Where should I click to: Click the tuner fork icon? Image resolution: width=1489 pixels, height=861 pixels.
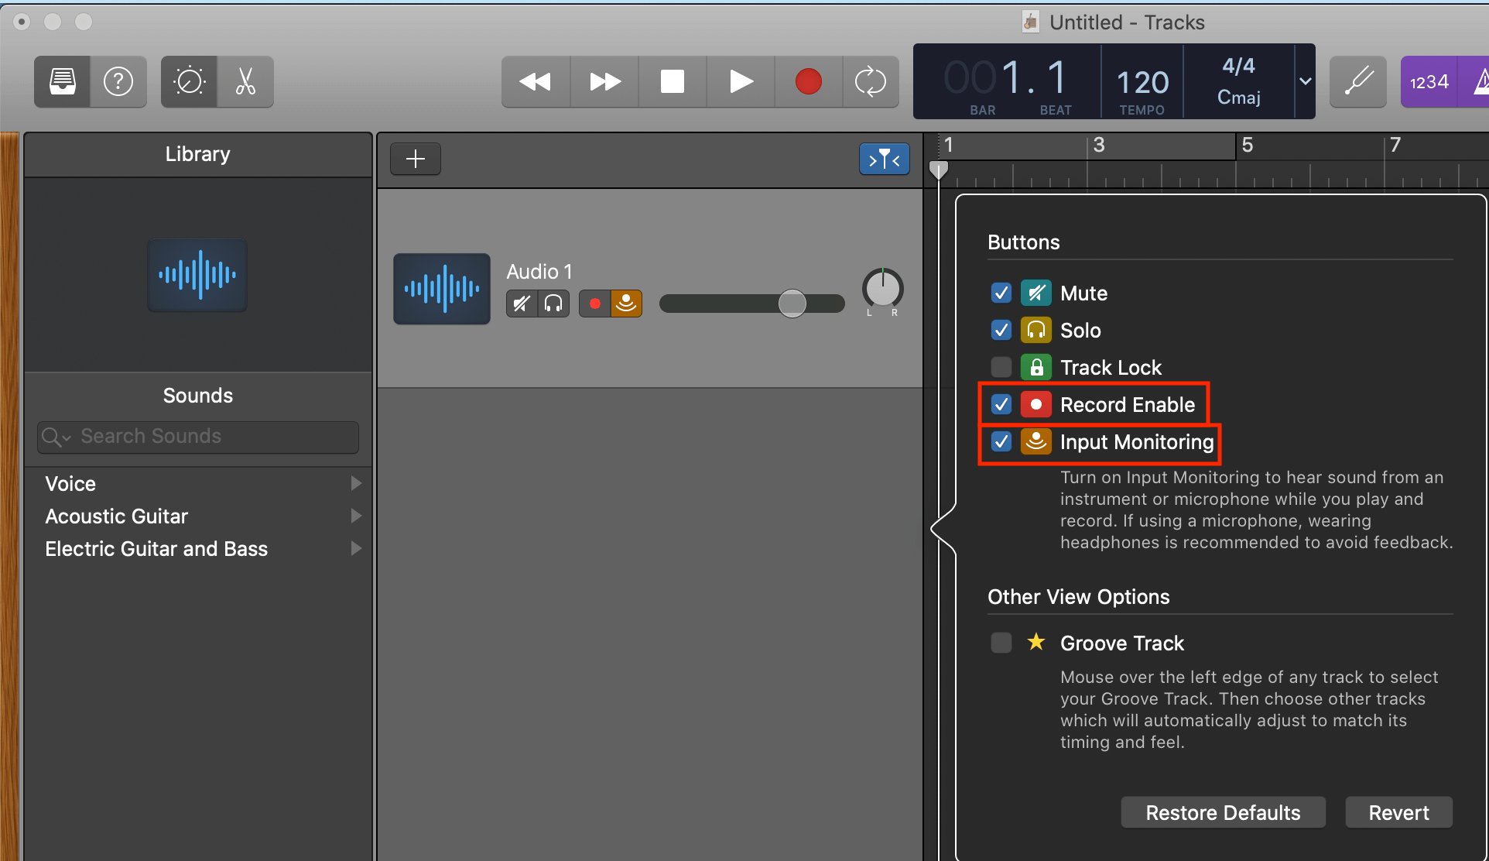tap(1357, 81)
